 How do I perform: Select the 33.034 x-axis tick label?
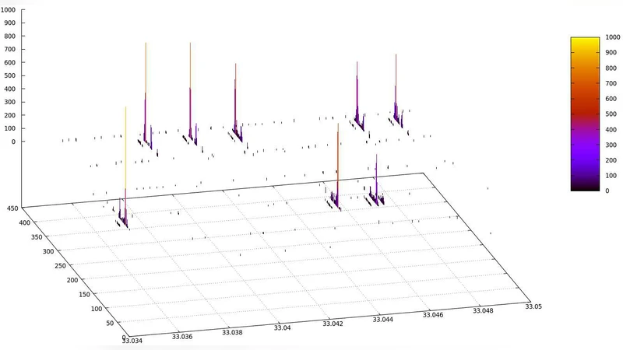pos(136,339)
